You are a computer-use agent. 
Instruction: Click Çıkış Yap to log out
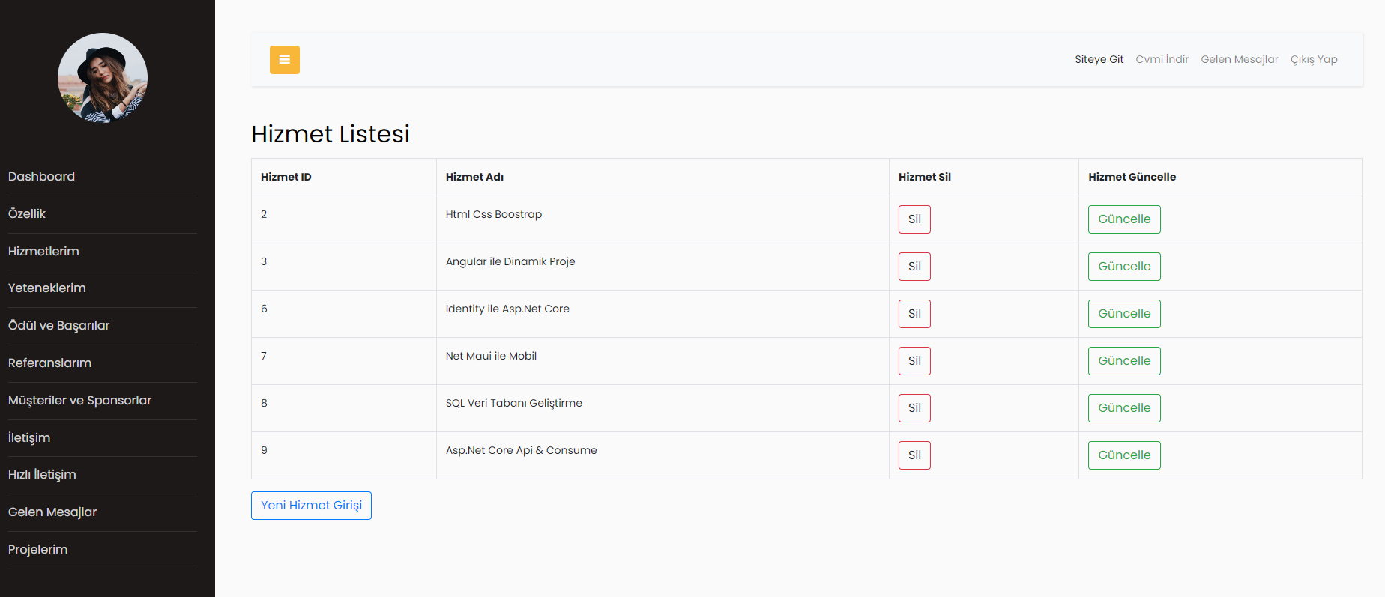tap(1314, 59)
